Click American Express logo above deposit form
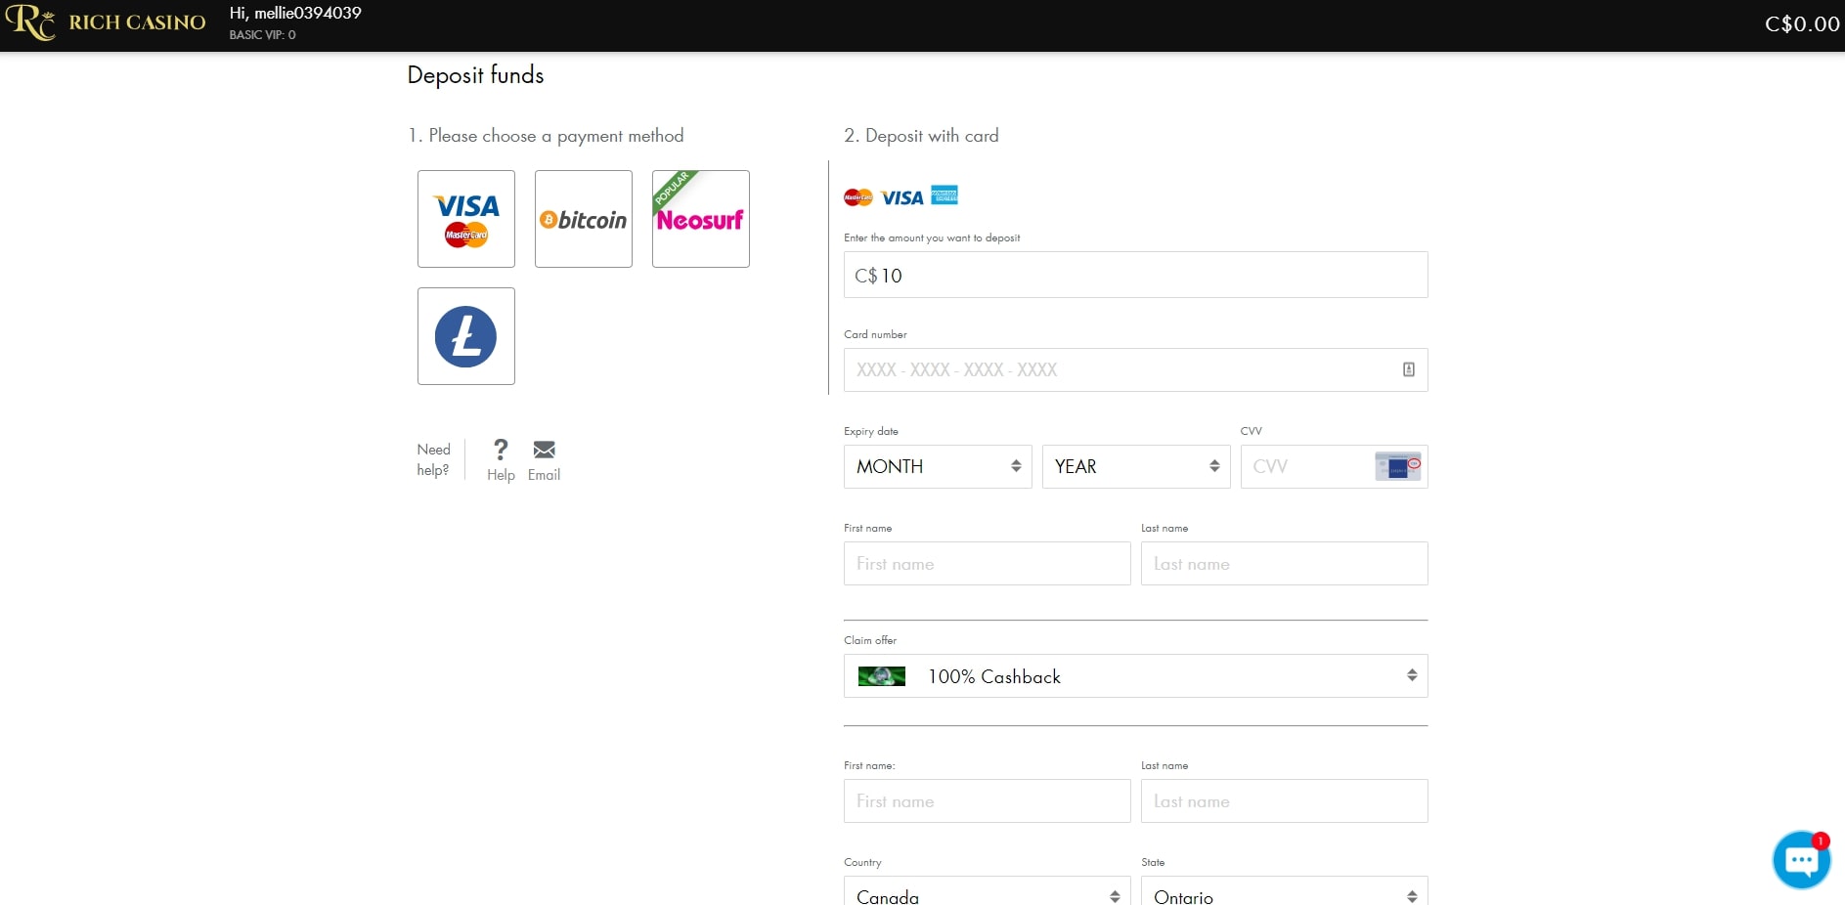1845x905 pixels. [944, 194]
